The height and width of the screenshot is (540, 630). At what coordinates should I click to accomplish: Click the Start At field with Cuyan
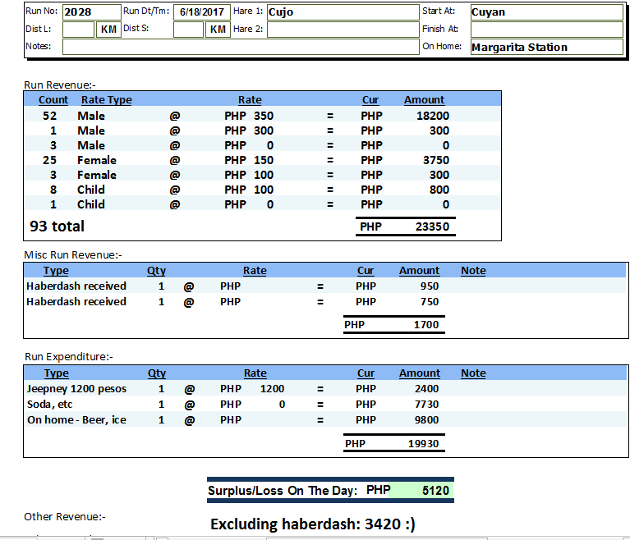click(545, 12)
